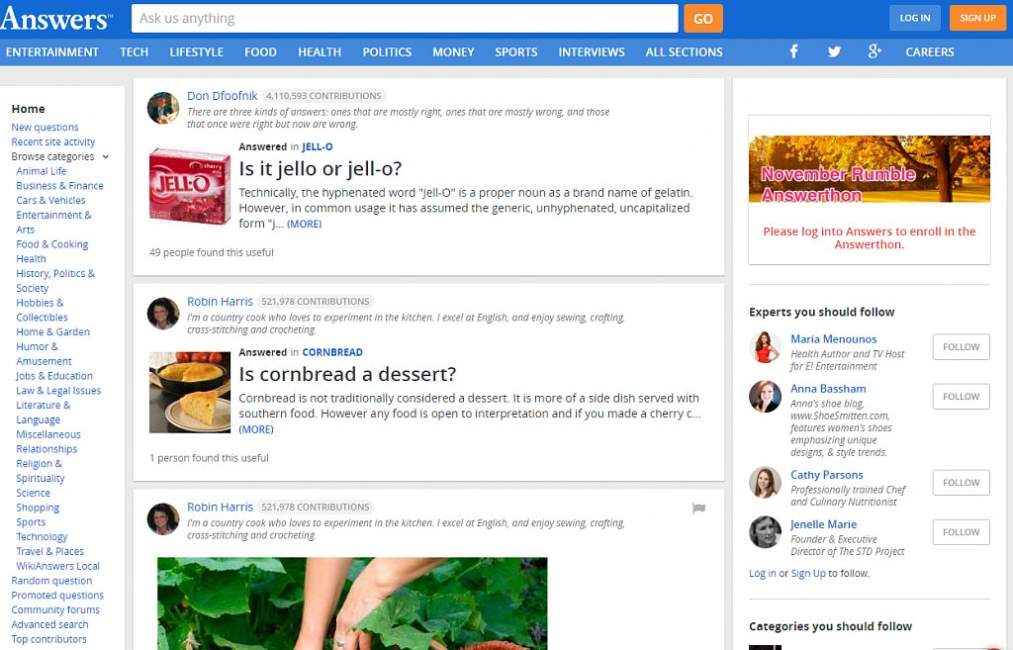Screen dimensions: 1013x650
Task: Flag the third post with flag icon
Action: point(698,509)
